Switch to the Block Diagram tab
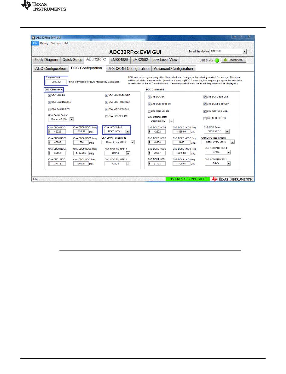The image size is (286, 374). [x=46, y=60]
